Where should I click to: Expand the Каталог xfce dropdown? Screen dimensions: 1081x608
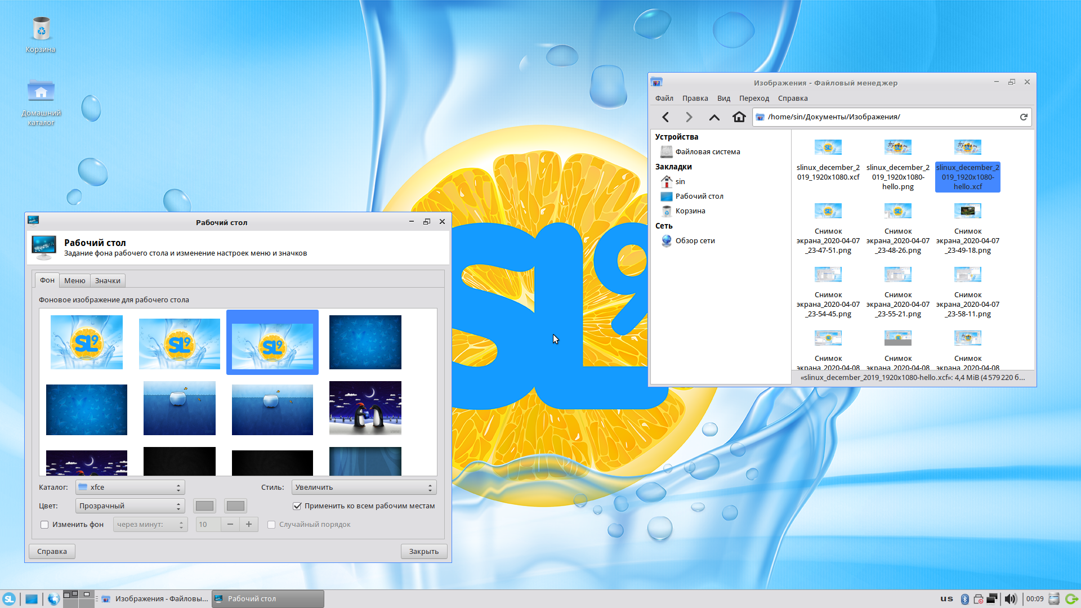click(x=130, y=488)
